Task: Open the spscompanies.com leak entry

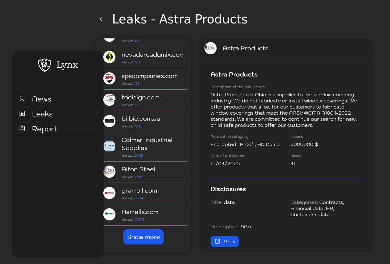Action: (x=144, y=79)
